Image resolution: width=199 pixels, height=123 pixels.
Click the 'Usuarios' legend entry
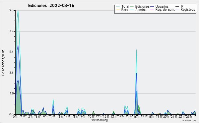162,6
